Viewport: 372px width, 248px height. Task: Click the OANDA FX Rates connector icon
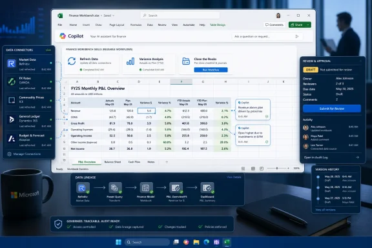tap(11, 81)
